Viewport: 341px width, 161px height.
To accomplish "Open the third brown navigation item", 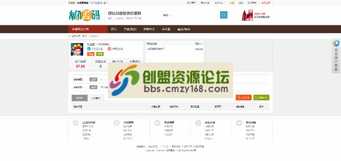I will (x=149, y=29).
